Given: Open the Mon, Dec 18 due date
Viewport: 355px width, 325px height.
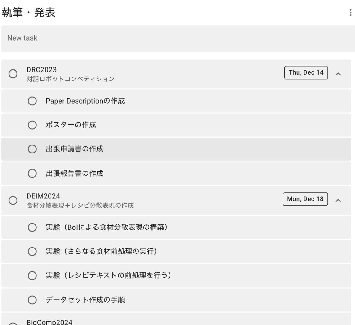Looking at the screenshot, I should (305, 199).
